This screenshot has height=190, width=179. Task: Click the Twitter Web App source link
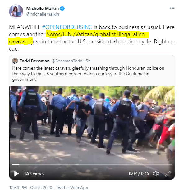72,188
